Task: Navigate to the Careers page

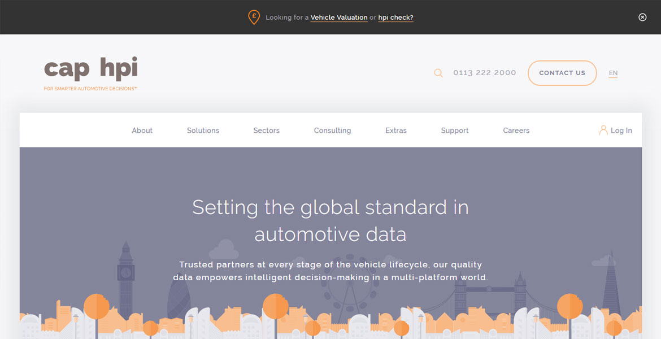Action: click(x=516, y=131)
